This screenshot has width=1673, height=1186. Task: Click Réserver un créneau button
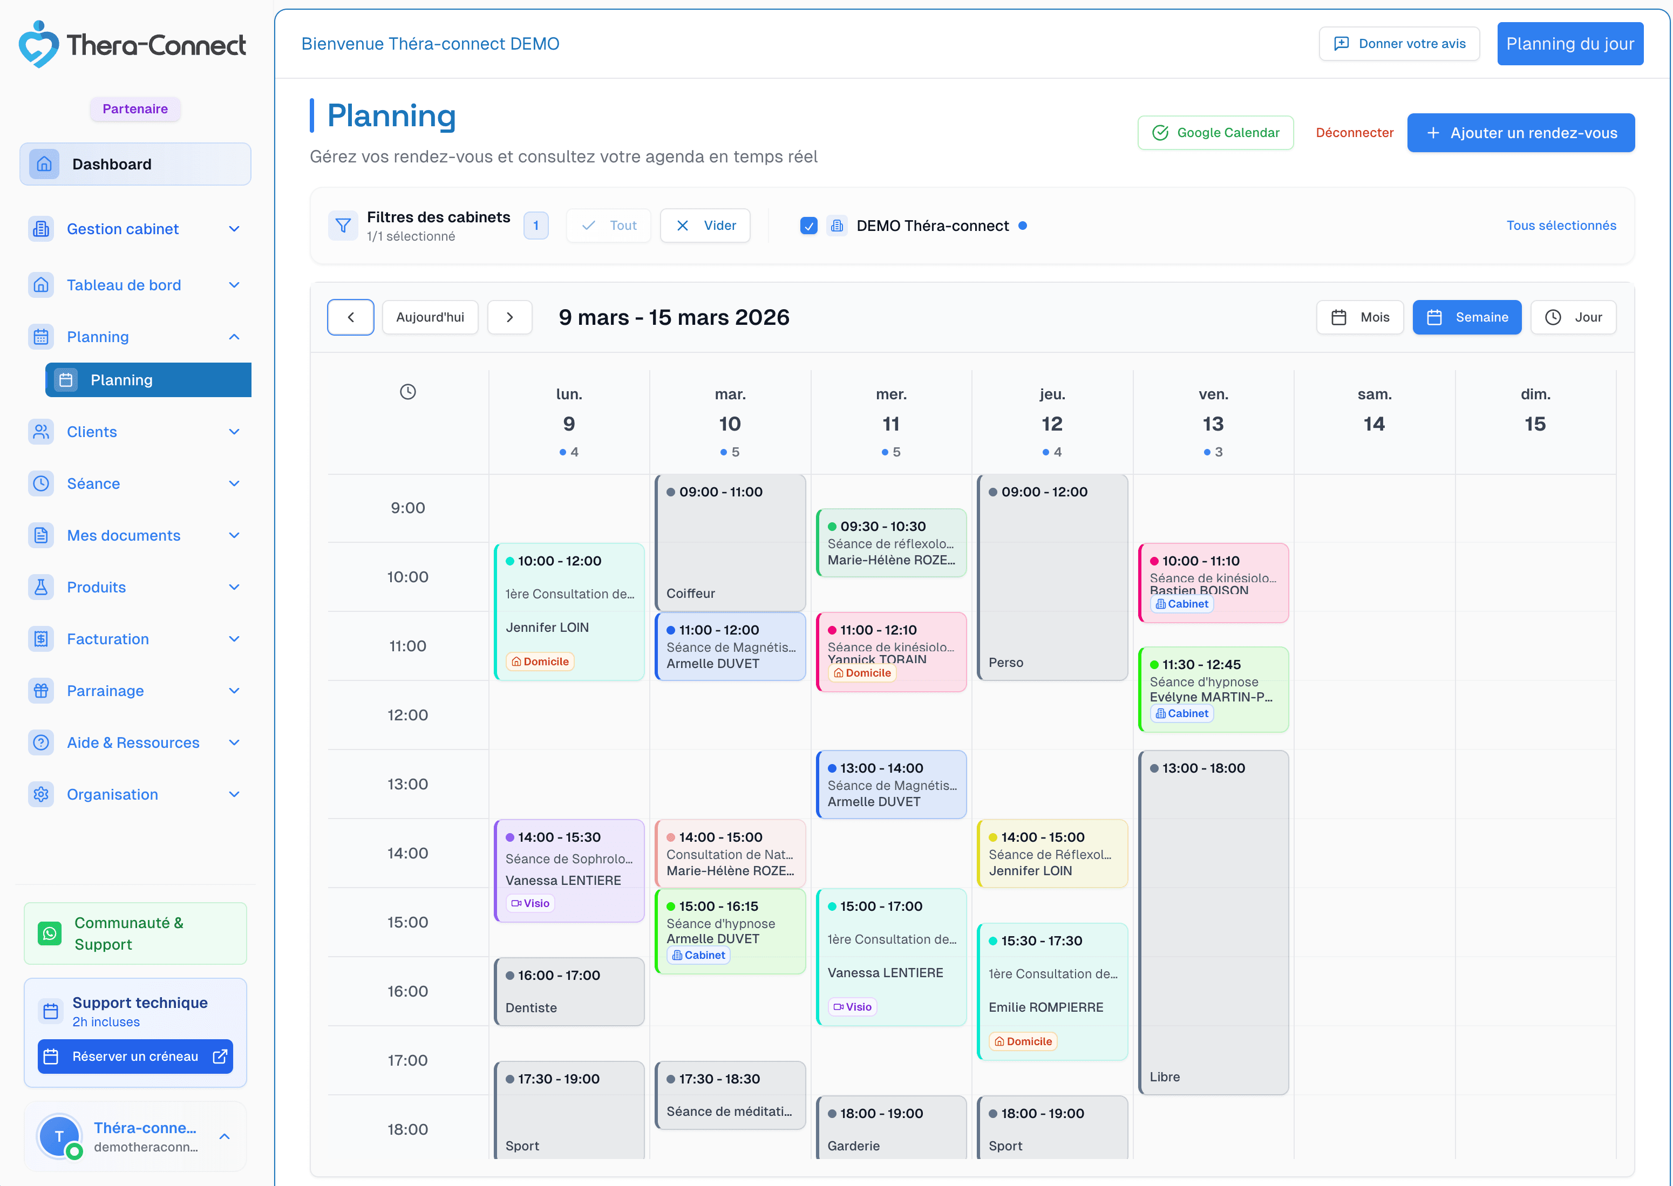click(135, 1057)
